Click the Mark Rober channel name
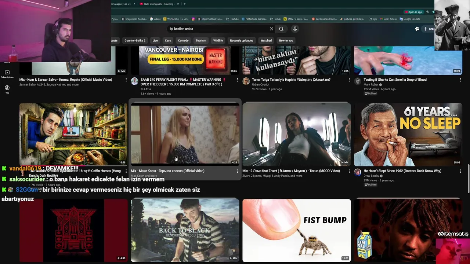Screen dimensions: 470x264 (x=371, y=85)
